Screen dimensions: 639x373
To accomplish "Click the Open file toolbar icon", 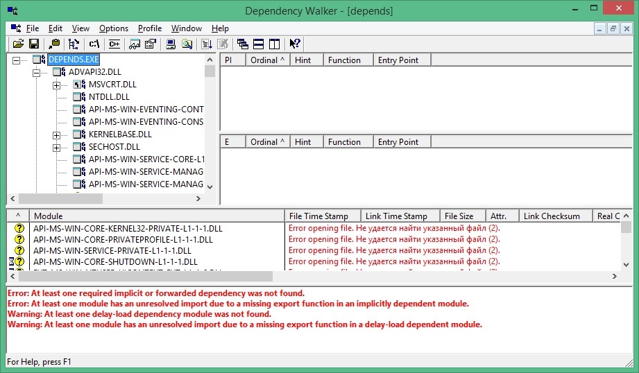I will [x=18, y=44].
